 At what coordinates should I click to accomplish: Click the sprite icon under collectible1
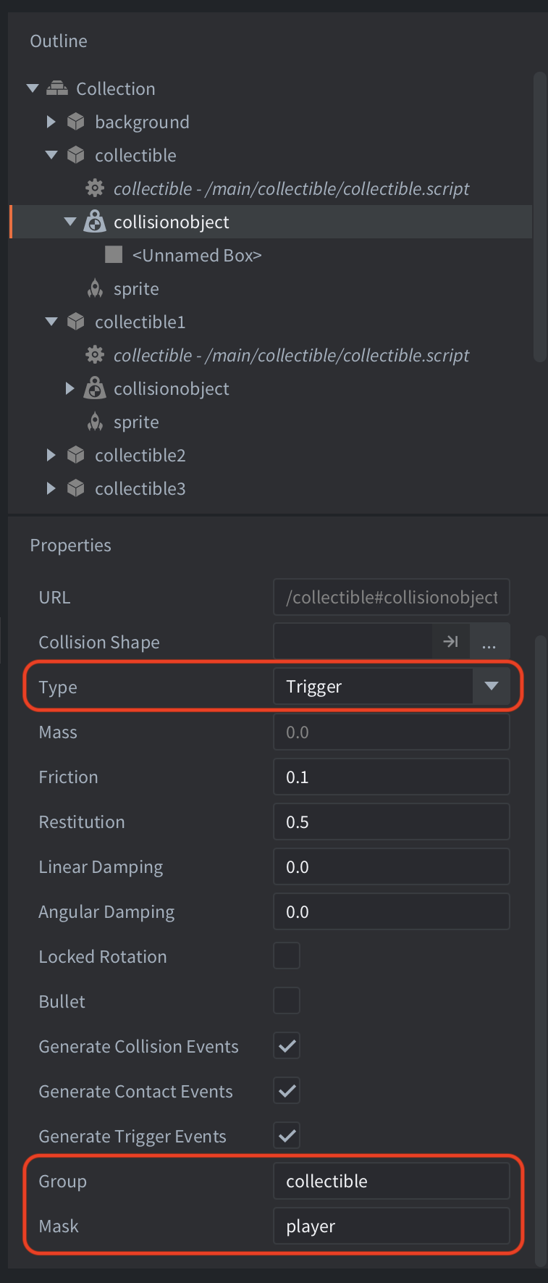click(x=95, y=422)
